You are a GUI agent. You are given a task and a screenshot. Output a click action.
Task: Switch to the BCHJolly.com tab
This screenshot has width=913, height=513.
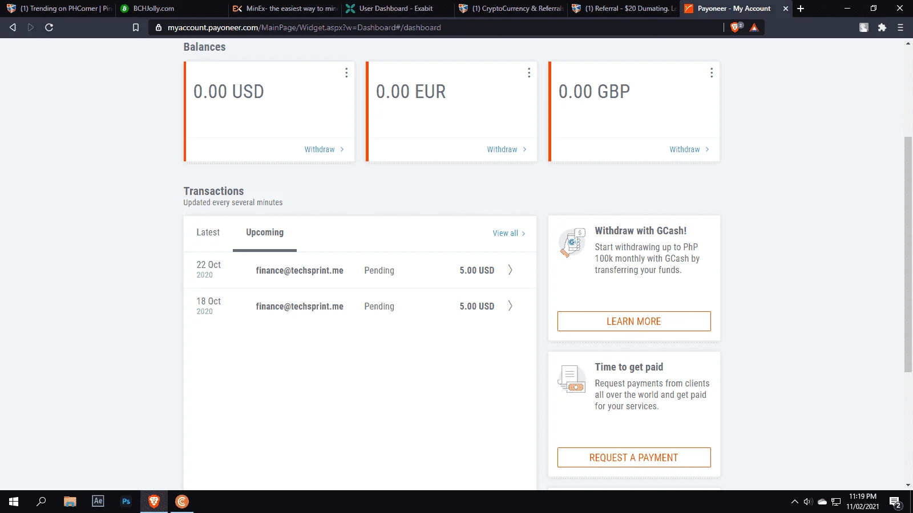coord(171,9)
